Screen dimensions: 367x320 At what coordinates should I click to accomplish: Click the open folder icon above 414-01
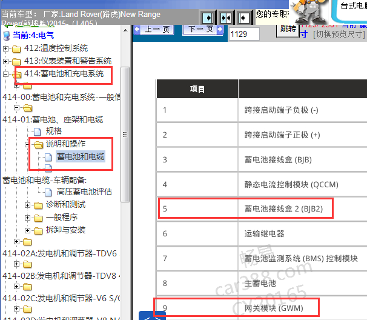[28, 108]
